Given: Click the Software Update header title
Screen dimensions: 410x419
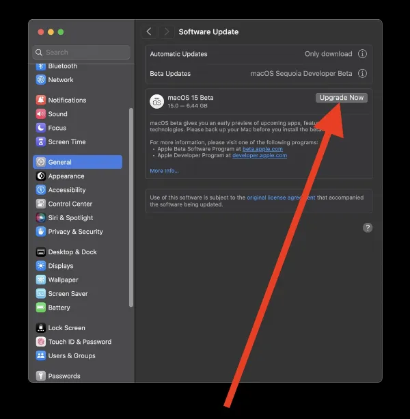Looking at the screenshot, I should click(208, 32).
